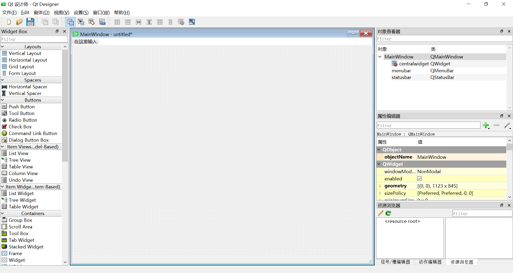Open property editor wrench configure icon

pos(507,125)
